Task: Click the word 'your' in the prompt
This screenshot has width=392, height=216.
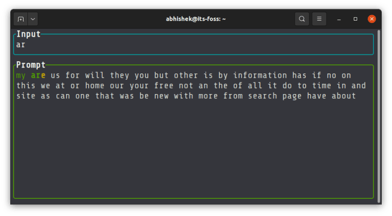Action: 139,86
